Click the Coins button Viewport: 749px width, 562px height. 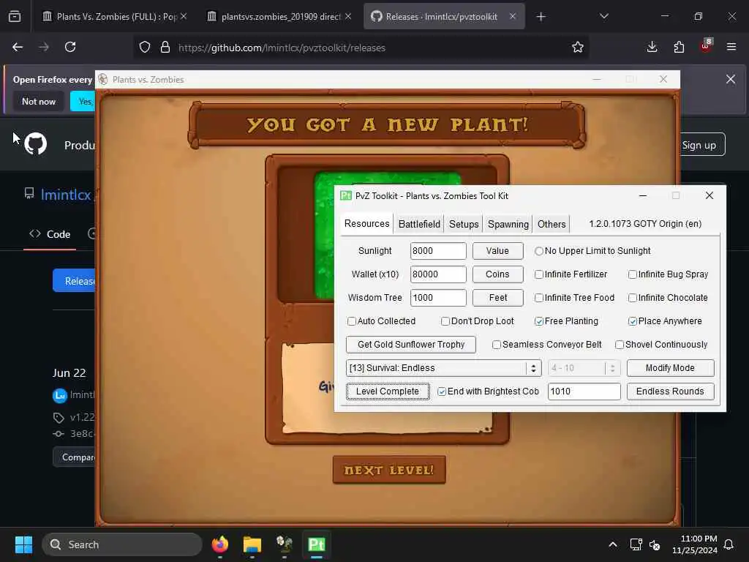[497, 274]
